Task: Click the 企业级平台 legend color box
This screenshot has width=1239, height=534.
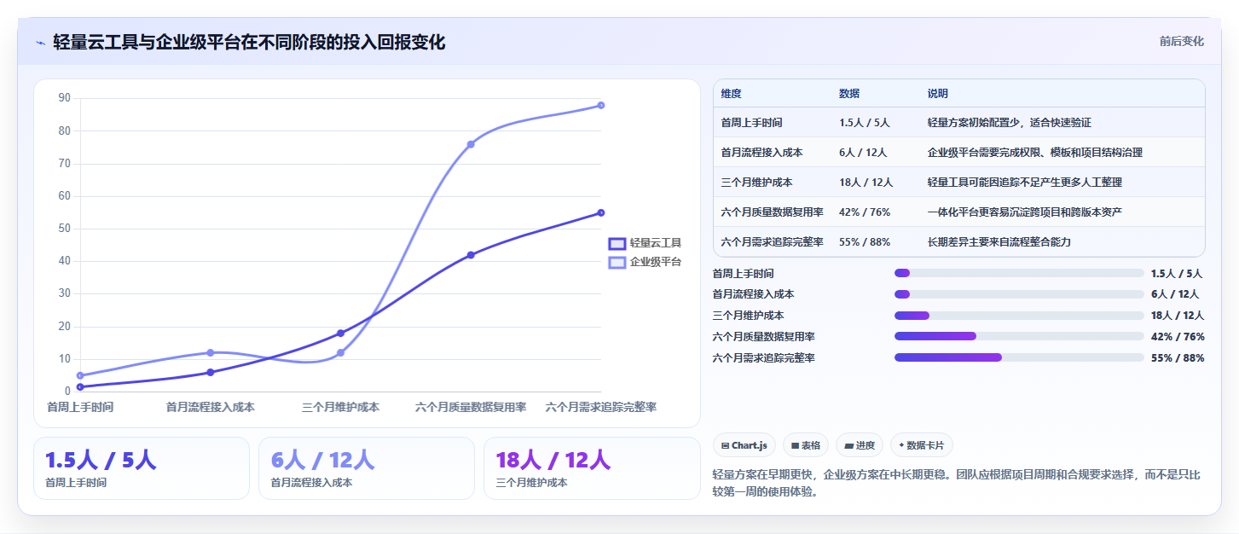Action: tap(617, 263)
